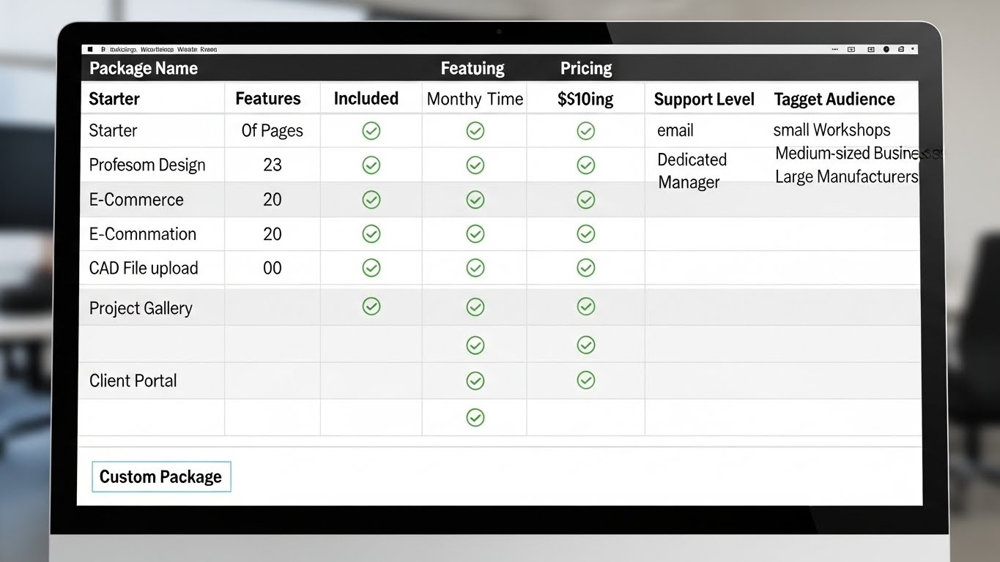Select the Client Portal row label

133,381
